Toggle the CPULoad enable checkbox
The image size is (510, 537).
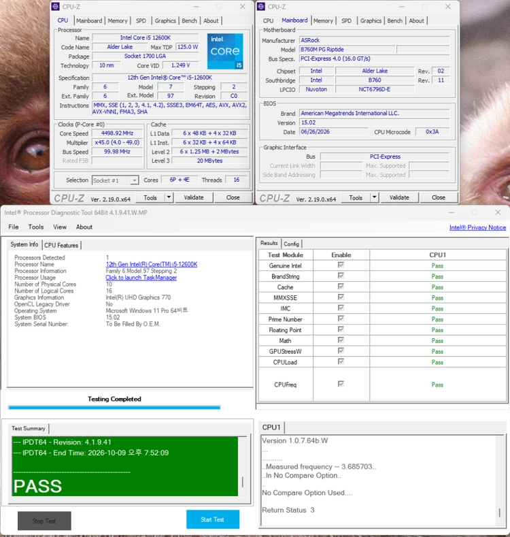coord(341,361)
